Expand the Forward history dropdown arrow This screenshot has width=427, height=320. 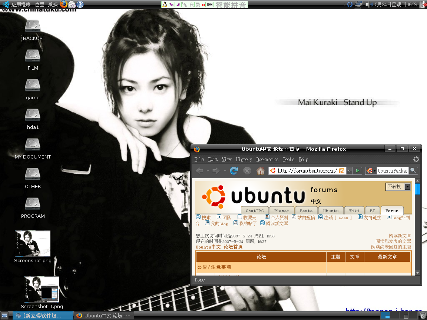point(225,171)
